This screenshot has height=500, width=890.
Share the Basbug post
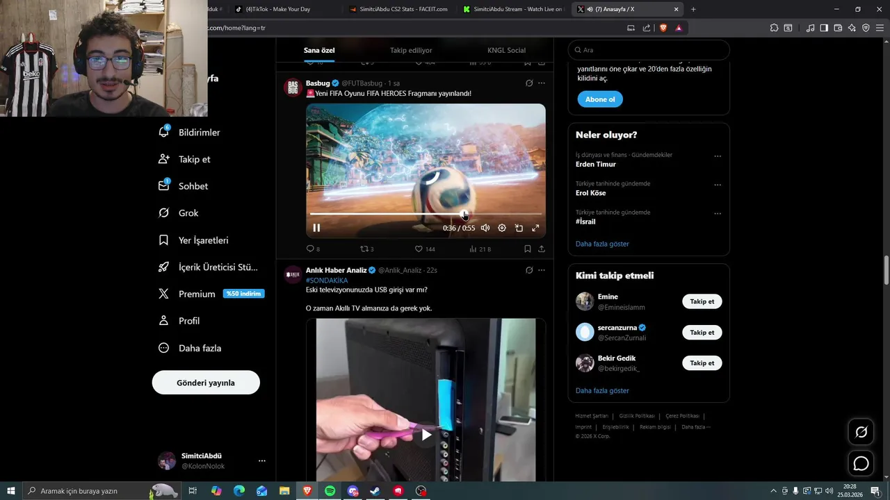(542, 249)
